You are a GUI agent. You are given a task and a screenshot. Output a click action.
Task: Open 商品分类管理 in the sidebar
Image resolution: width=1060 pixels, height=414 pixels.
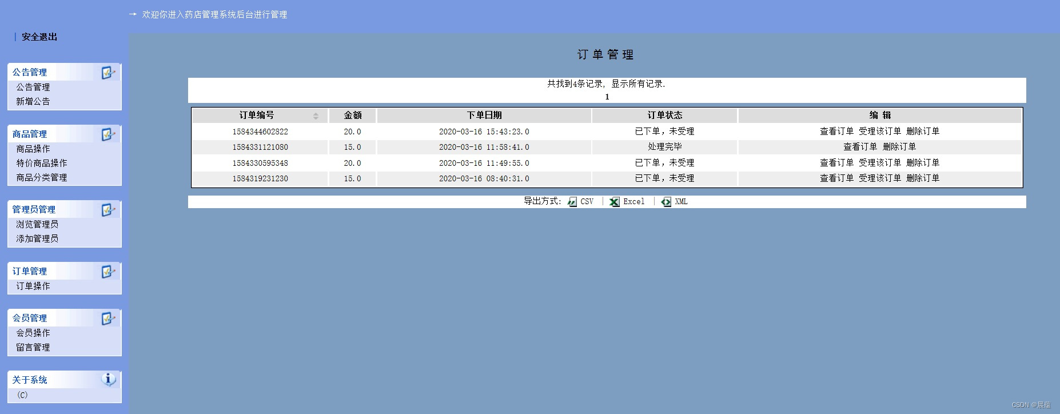[42, 178]
